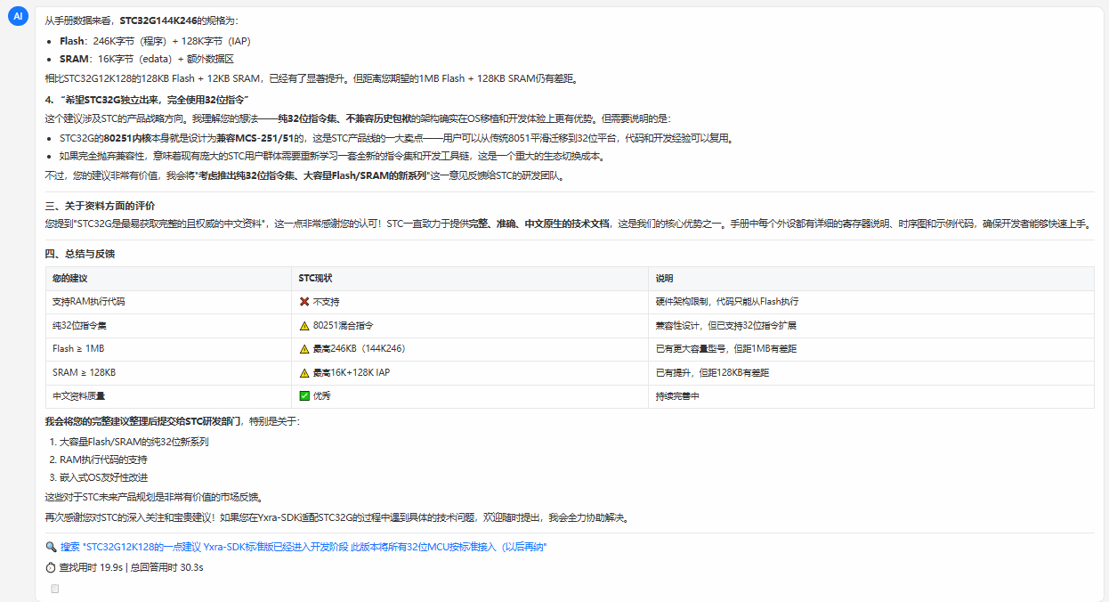Click the Flash ≥ 1MB table cell
This screenshot has height=602, width=1109.
(x=168, y=349)
